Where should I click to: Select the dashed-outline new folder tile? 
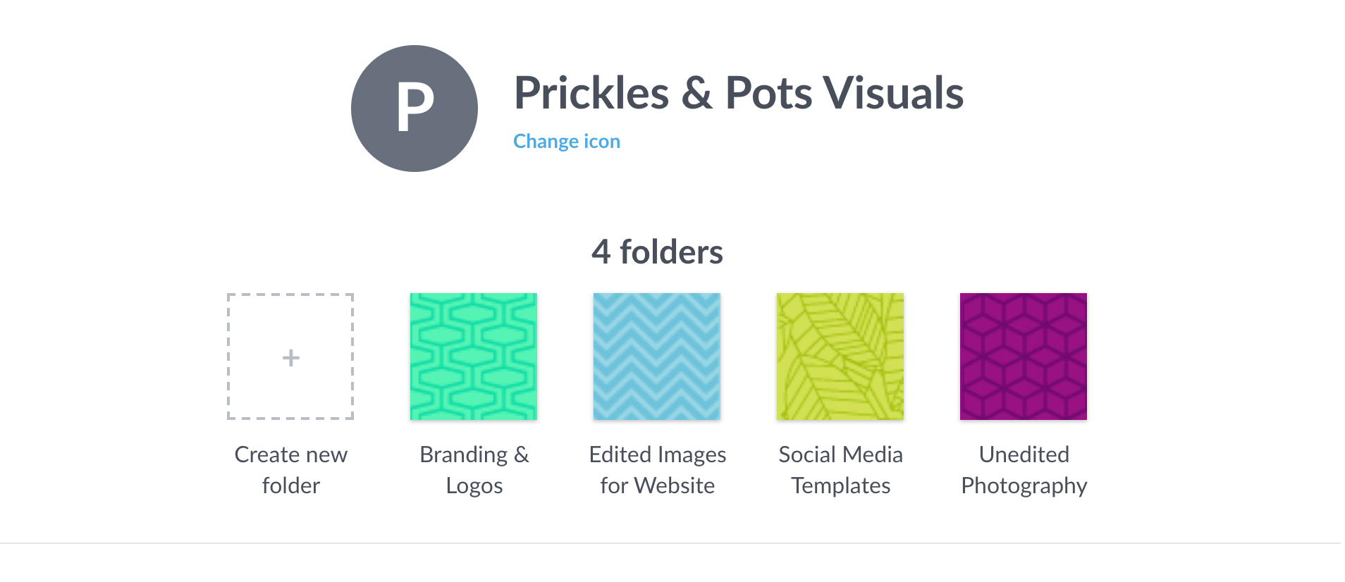tap(290, 357)
